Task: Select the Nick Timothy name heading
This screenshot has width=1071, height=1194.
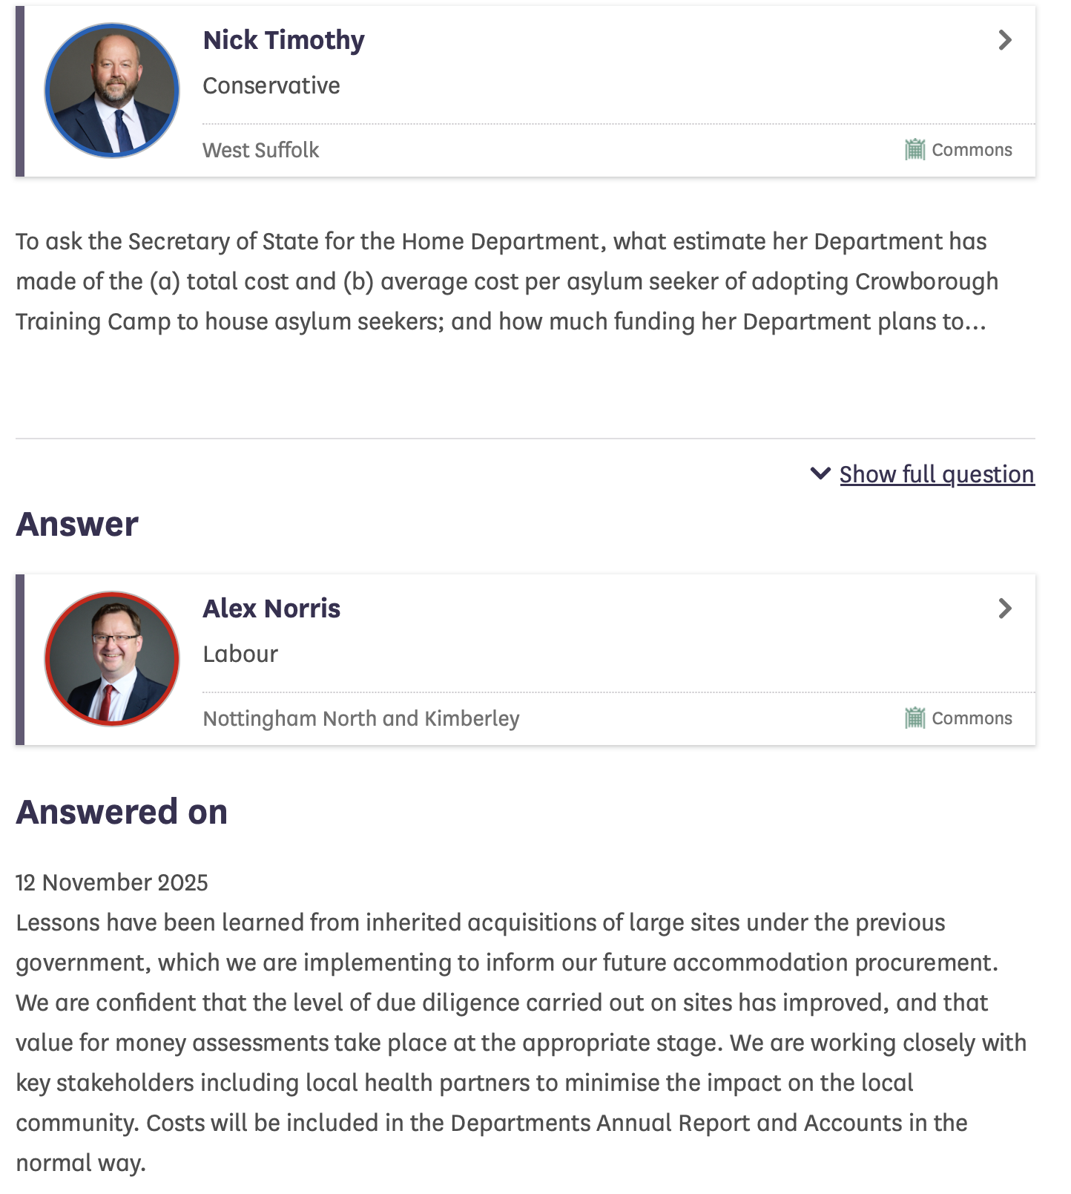Action: tap(284, 40)
